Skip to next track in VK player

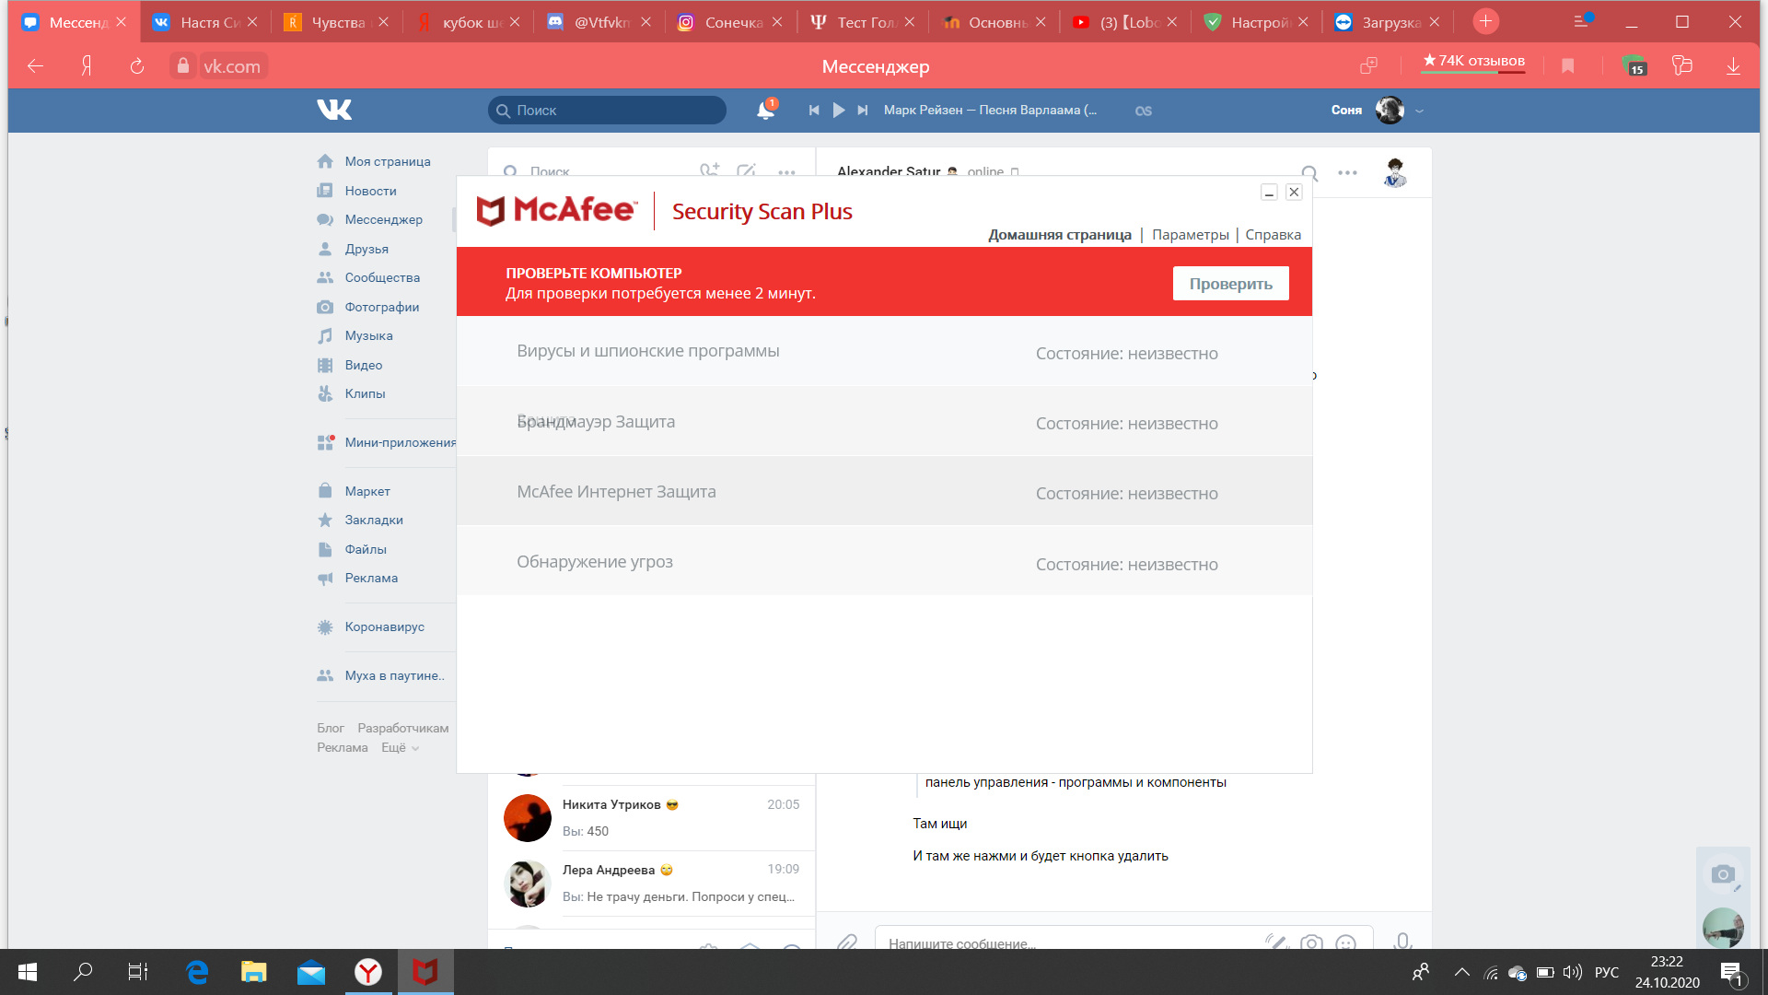click(x=863, y=110)
